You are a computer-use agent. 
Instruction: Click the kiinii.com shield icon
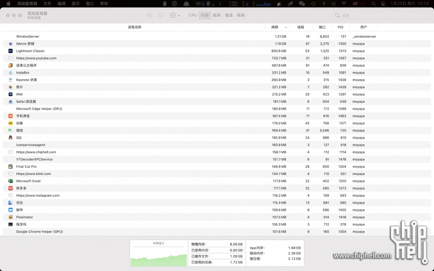click(11, 174)
